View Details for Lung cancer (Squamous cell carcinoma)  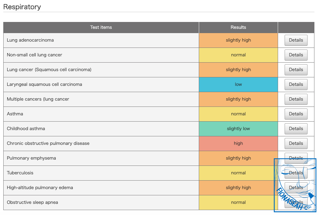296,70
